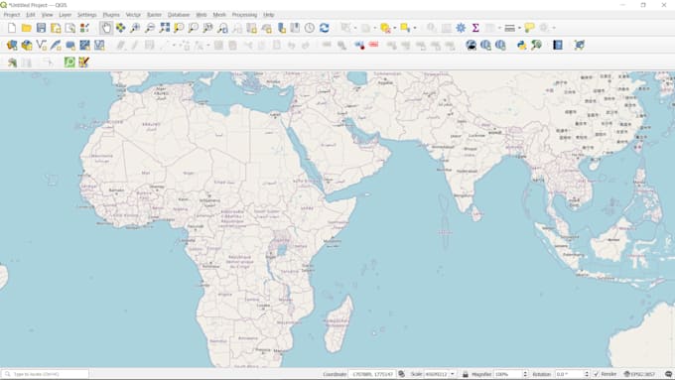Screen dimensions: 675x380
Task: Open the Settings menu
Action: pyautogui.click(x=87, y=15)
